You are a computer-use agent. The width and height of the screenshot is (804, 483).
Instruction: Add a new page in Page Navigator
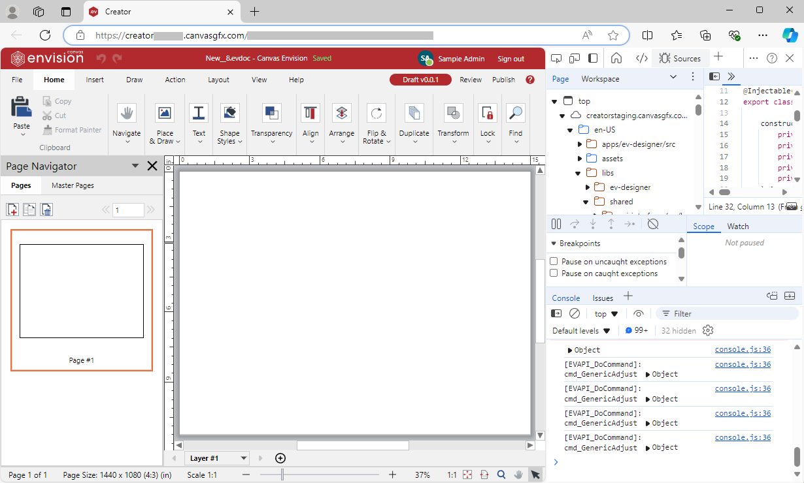12,210
